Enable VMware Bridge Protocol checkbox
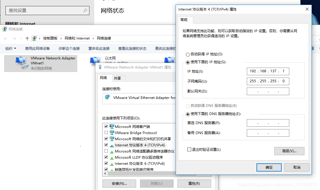 (x=106, y=132)
